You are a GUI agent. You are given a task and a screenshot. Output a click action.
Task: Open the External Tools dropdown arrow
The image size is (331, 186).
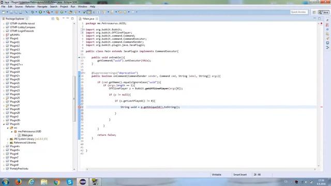coord(52,12)
